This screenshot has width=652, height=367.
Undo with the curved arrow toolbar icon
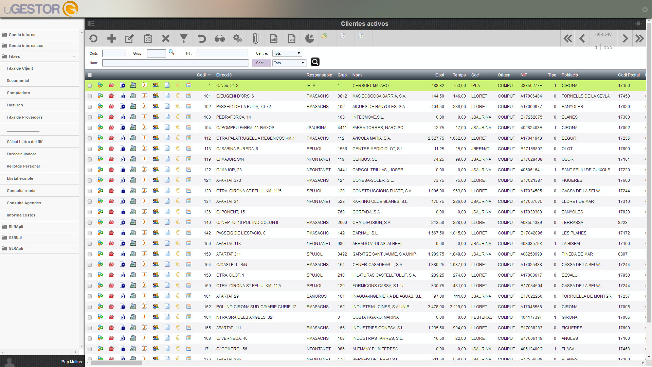pos(201,38)
